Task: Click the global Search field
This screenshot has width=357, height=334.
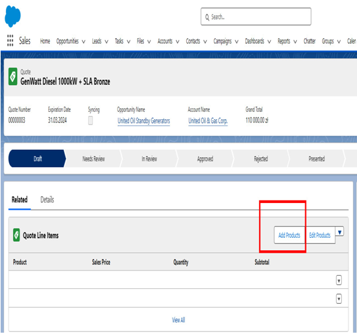Action: [256, 16]
